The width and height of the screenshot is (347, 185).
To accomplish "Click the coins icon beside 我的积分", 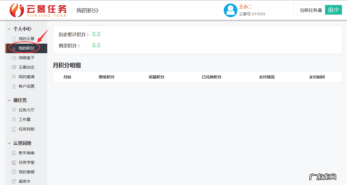I will (14, 48).
